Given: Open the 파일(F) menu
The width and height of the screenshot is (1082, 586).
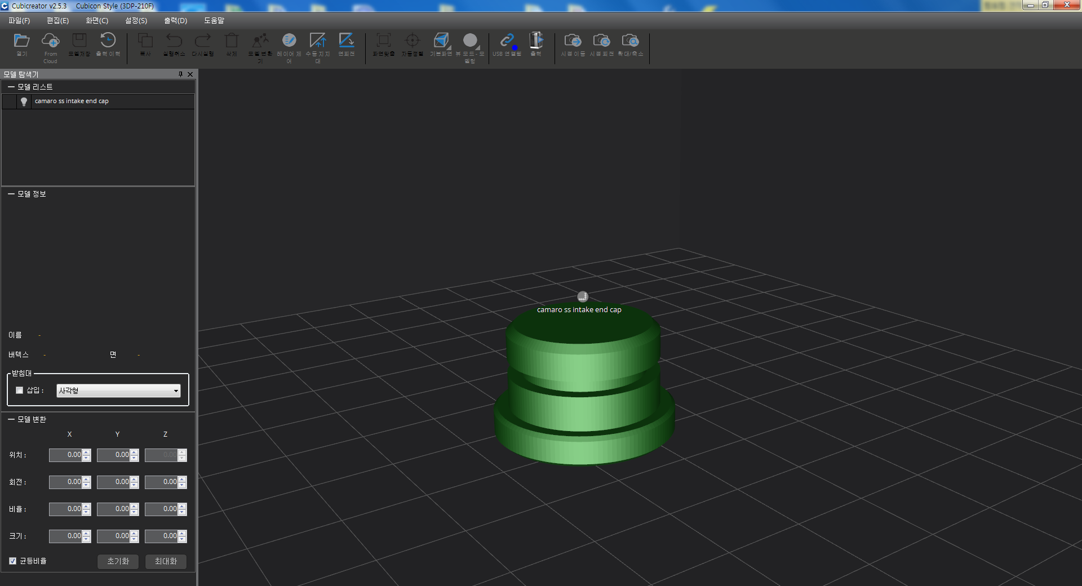Looking at the screenshot, I should (19, 20).
